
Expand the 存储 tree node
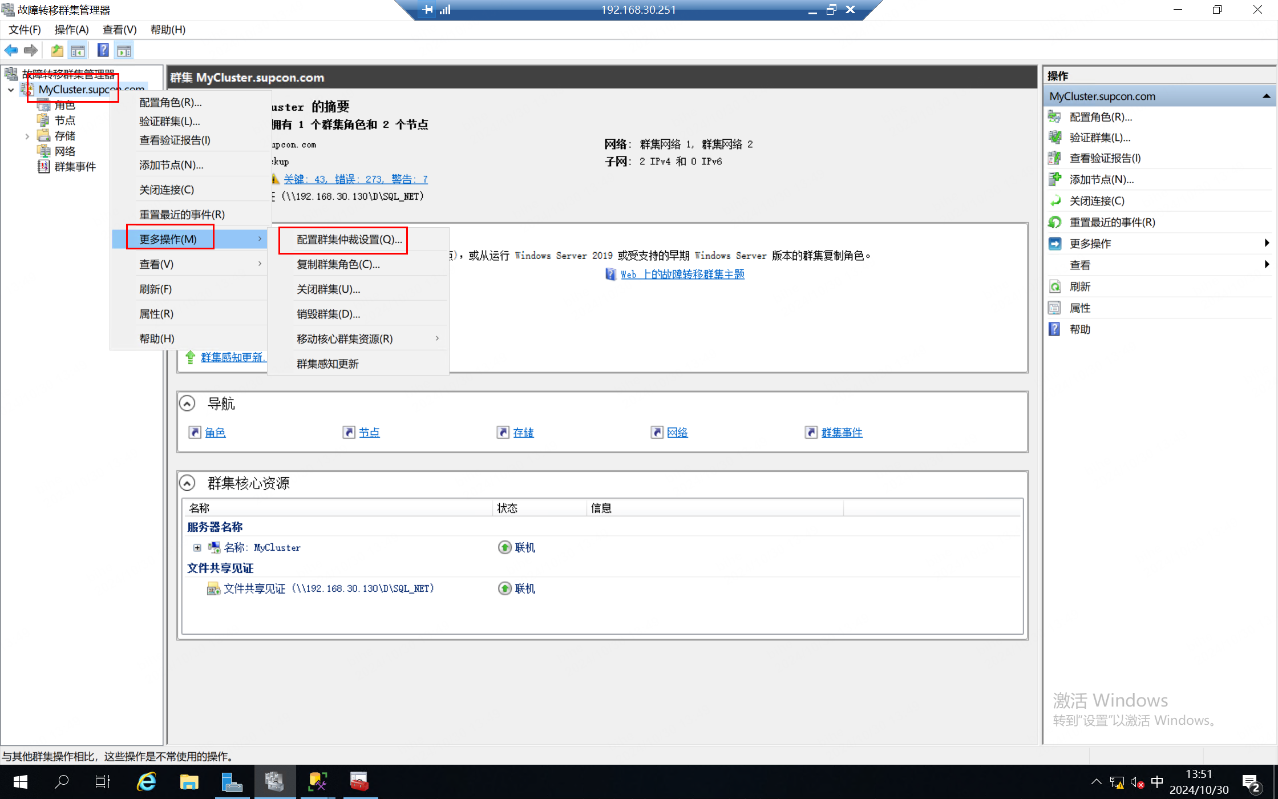click(x=27, y=136)
